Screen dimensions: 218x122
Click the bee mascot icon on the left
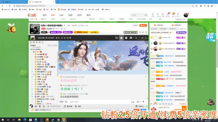12,28
